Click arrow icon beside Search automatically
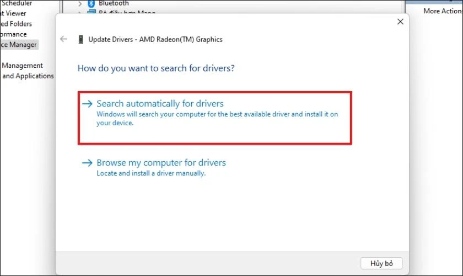Viewport: 463px width, 276px height. pyautogui.click(x=88, y=104)
